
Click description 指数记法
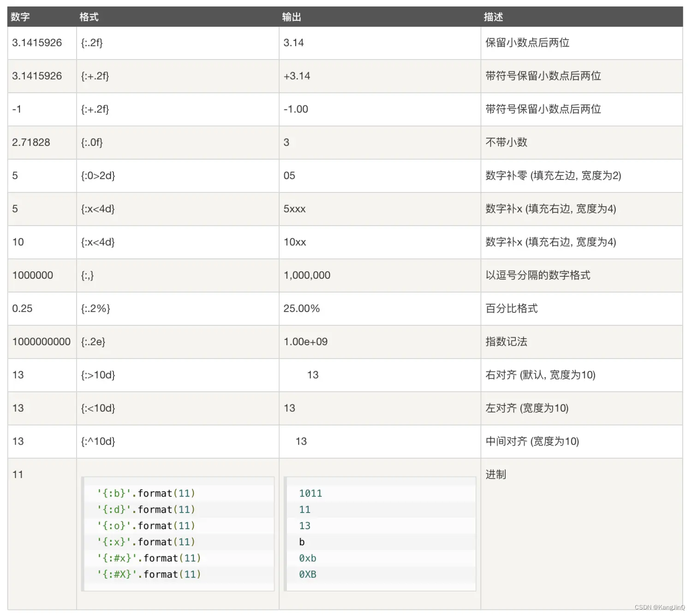click(x=506, y=342)
